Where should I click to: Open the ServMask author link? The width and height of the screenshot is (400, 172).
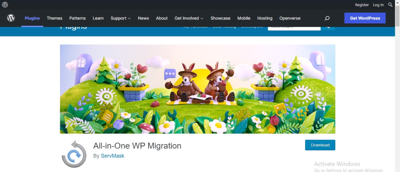(112, 156)
